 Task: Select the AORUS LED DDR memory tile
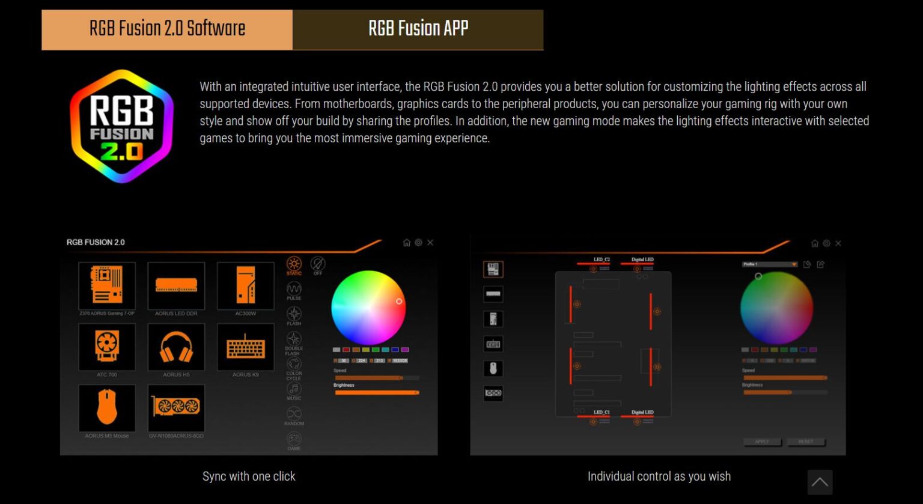176,285
